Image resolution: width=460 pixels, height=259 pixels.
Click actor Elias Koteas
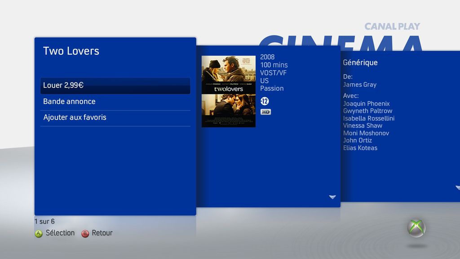coord(360,148)
